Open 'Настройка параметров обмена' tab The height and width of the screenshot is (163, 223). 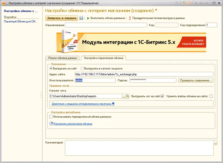103,58
